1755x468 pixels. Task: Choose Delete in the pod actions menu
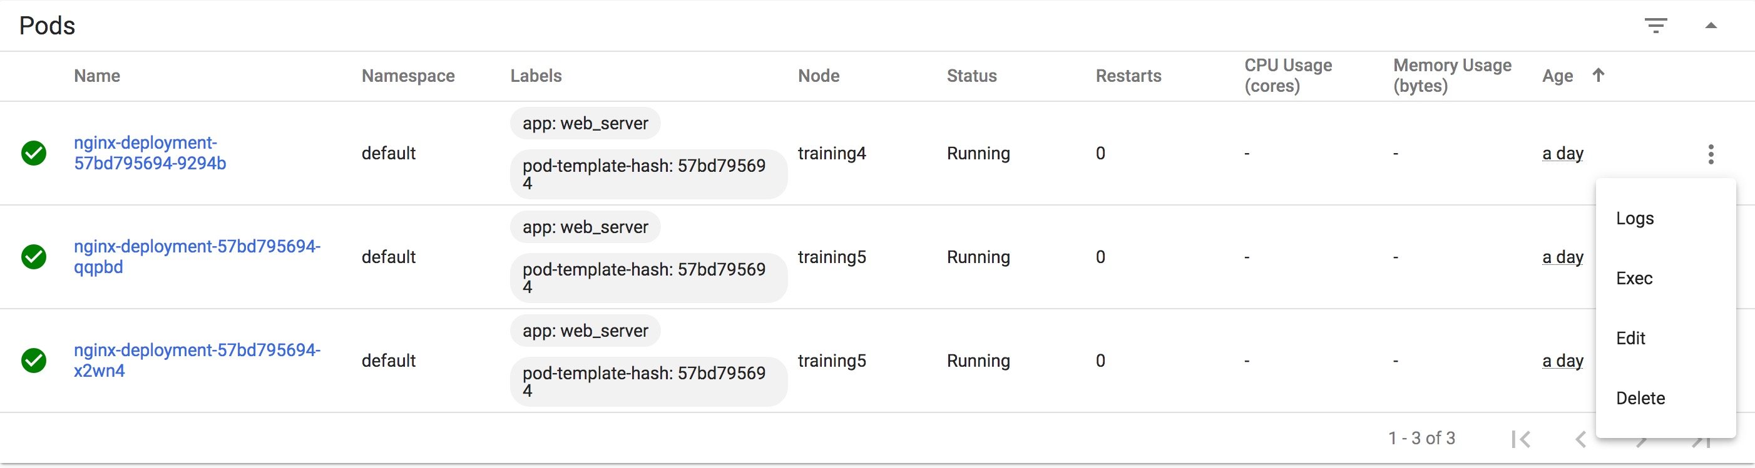(x=1640, y=398)
